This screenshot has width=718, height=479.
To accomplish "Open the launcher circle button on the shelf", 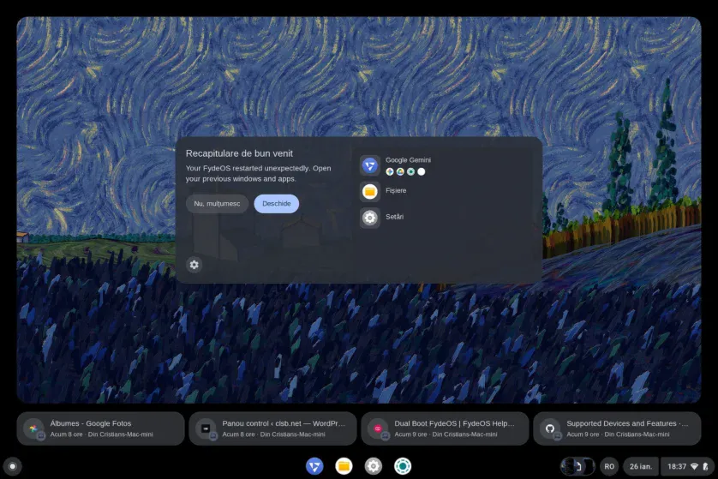I will pyautogui.click(x=13, y=467).
